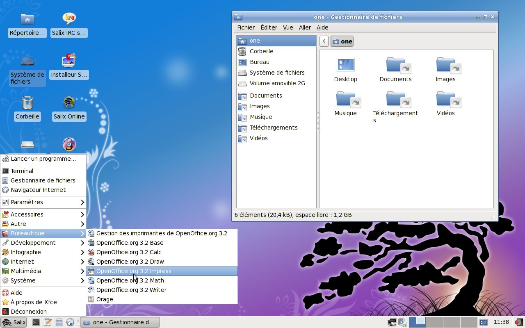The width and height of the screenshot is (525, 328).
Task: Select the Musique bookmark in the sidebar
Action: click(276, 117)
